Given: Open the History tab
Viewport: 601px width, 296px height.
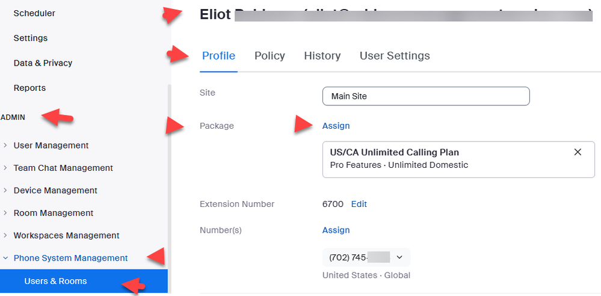Looking at the screenshot, I should coord(322,56).
